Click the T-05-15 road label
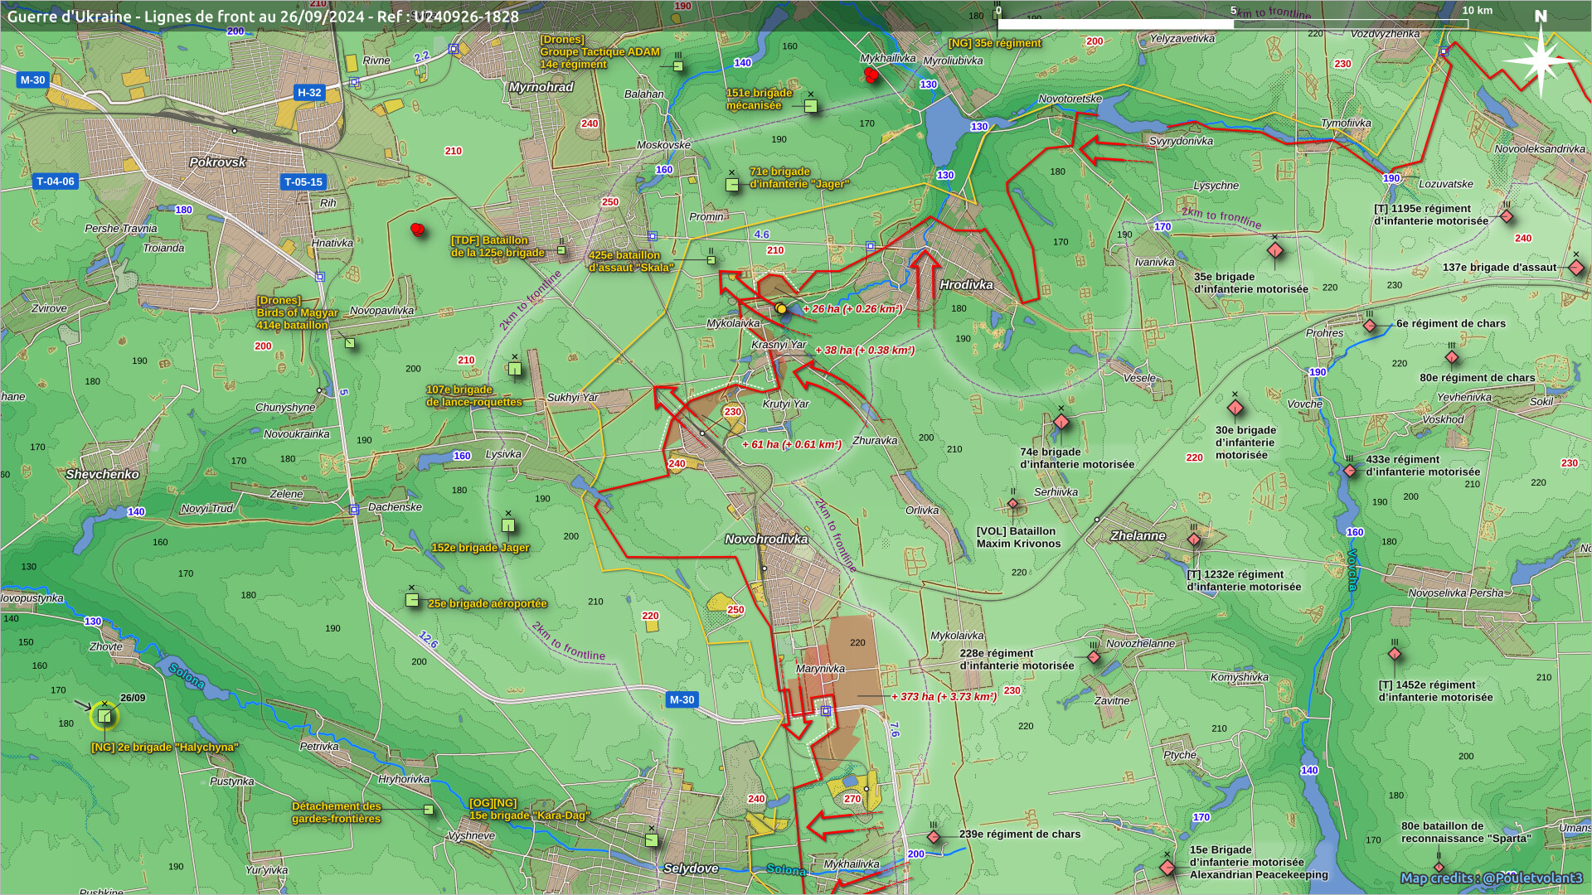 pos(303,182)
